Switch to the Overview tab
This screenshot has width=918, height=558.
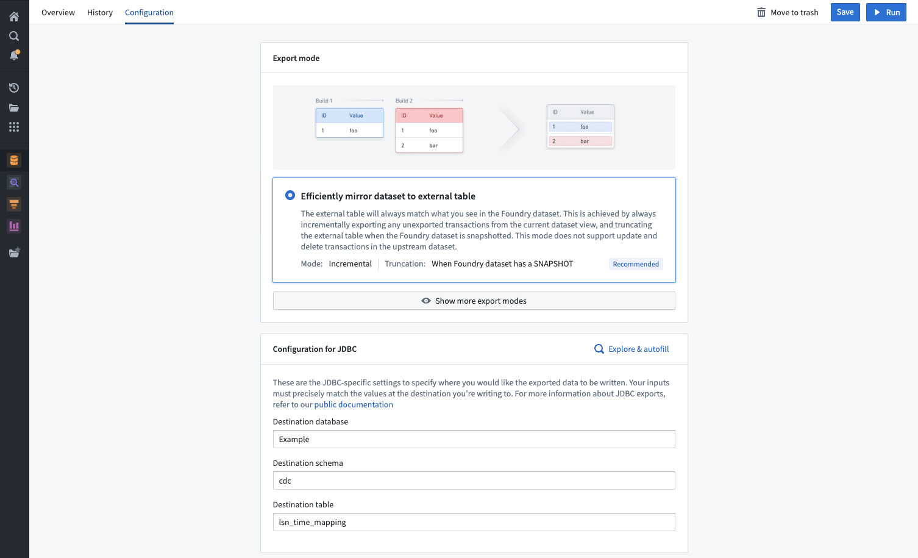[58, 12]
